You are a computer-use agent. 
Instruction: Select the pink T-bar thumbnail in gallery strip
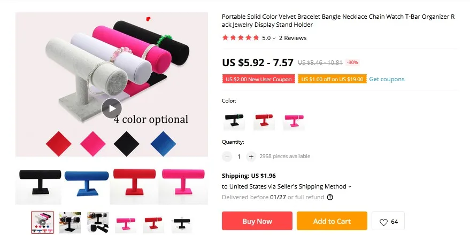[126, 222]
